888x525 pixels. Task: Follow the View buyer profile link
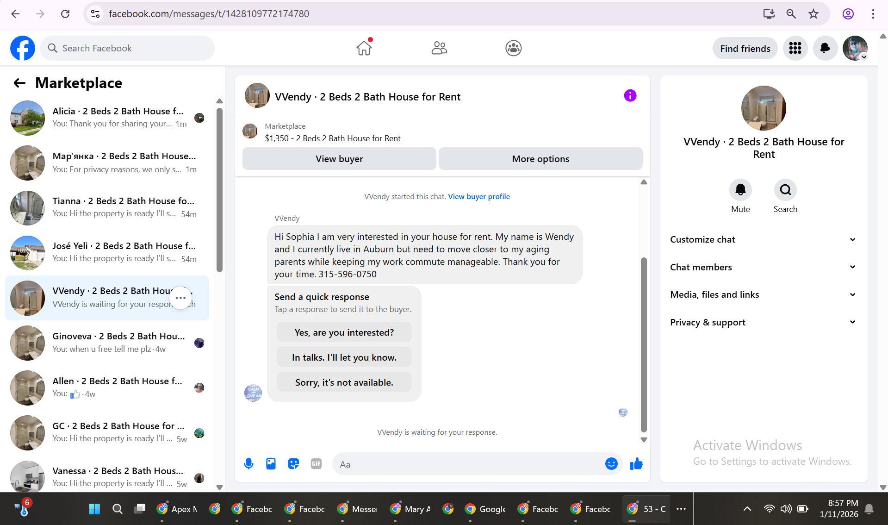tap(479, 196)
